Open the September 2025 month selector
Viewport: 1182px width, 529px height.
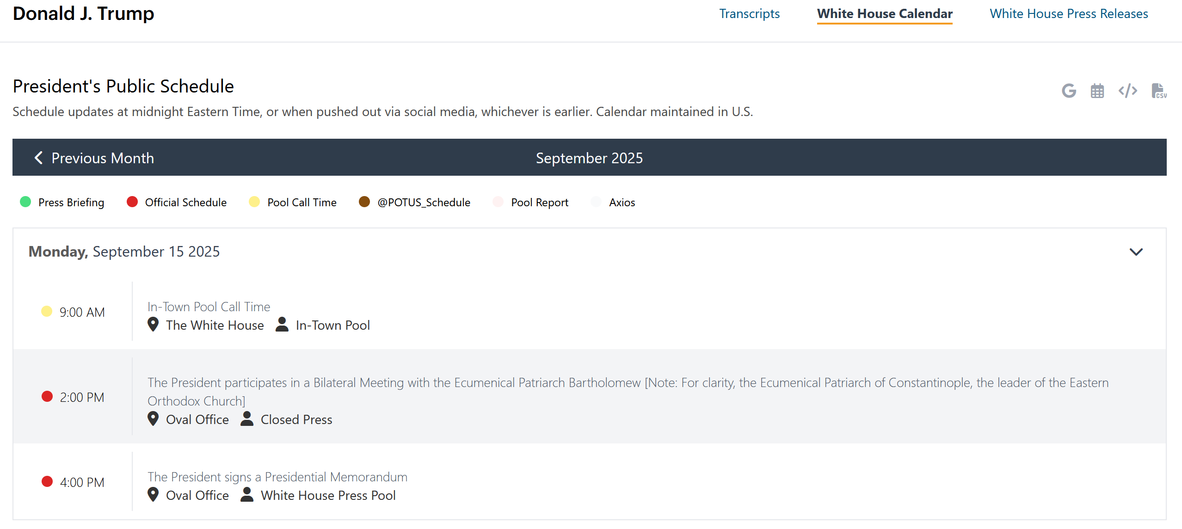coord(589,158)
